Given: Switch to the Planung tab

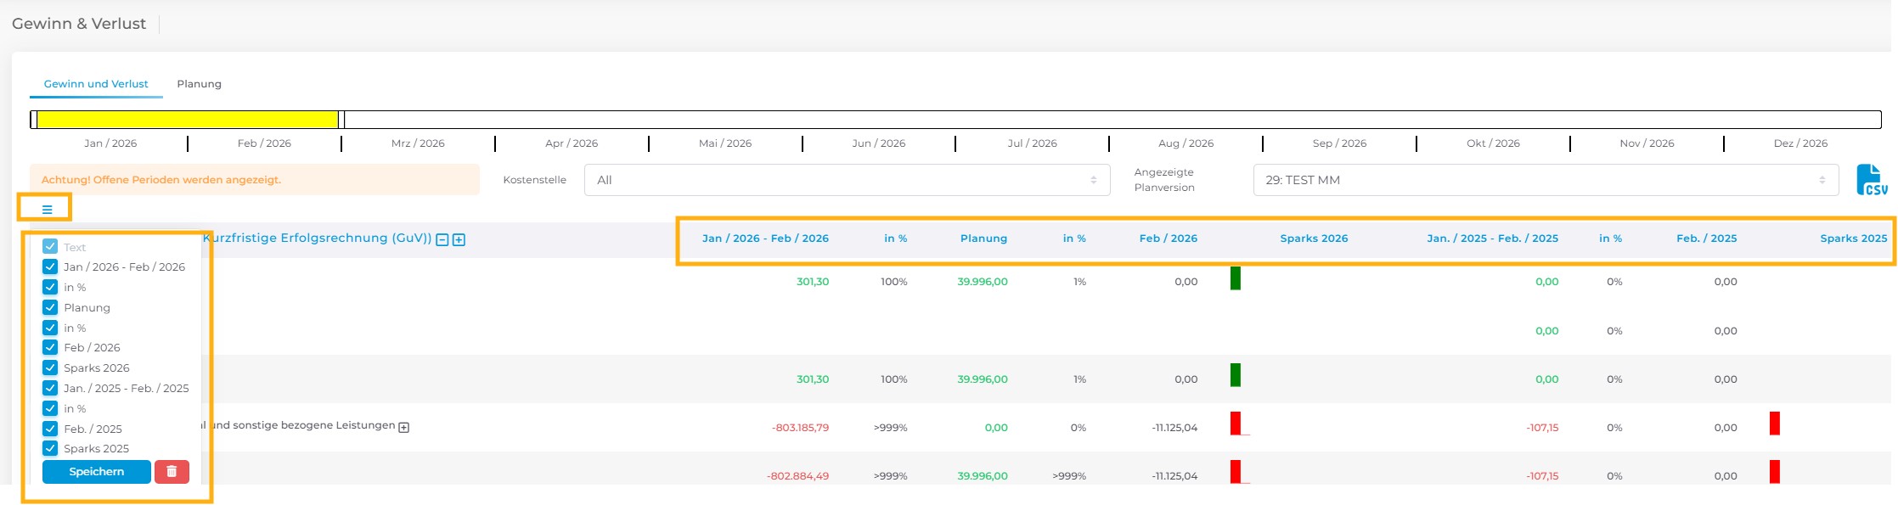Looking at the screenshot, I should (x=199, y=84).
